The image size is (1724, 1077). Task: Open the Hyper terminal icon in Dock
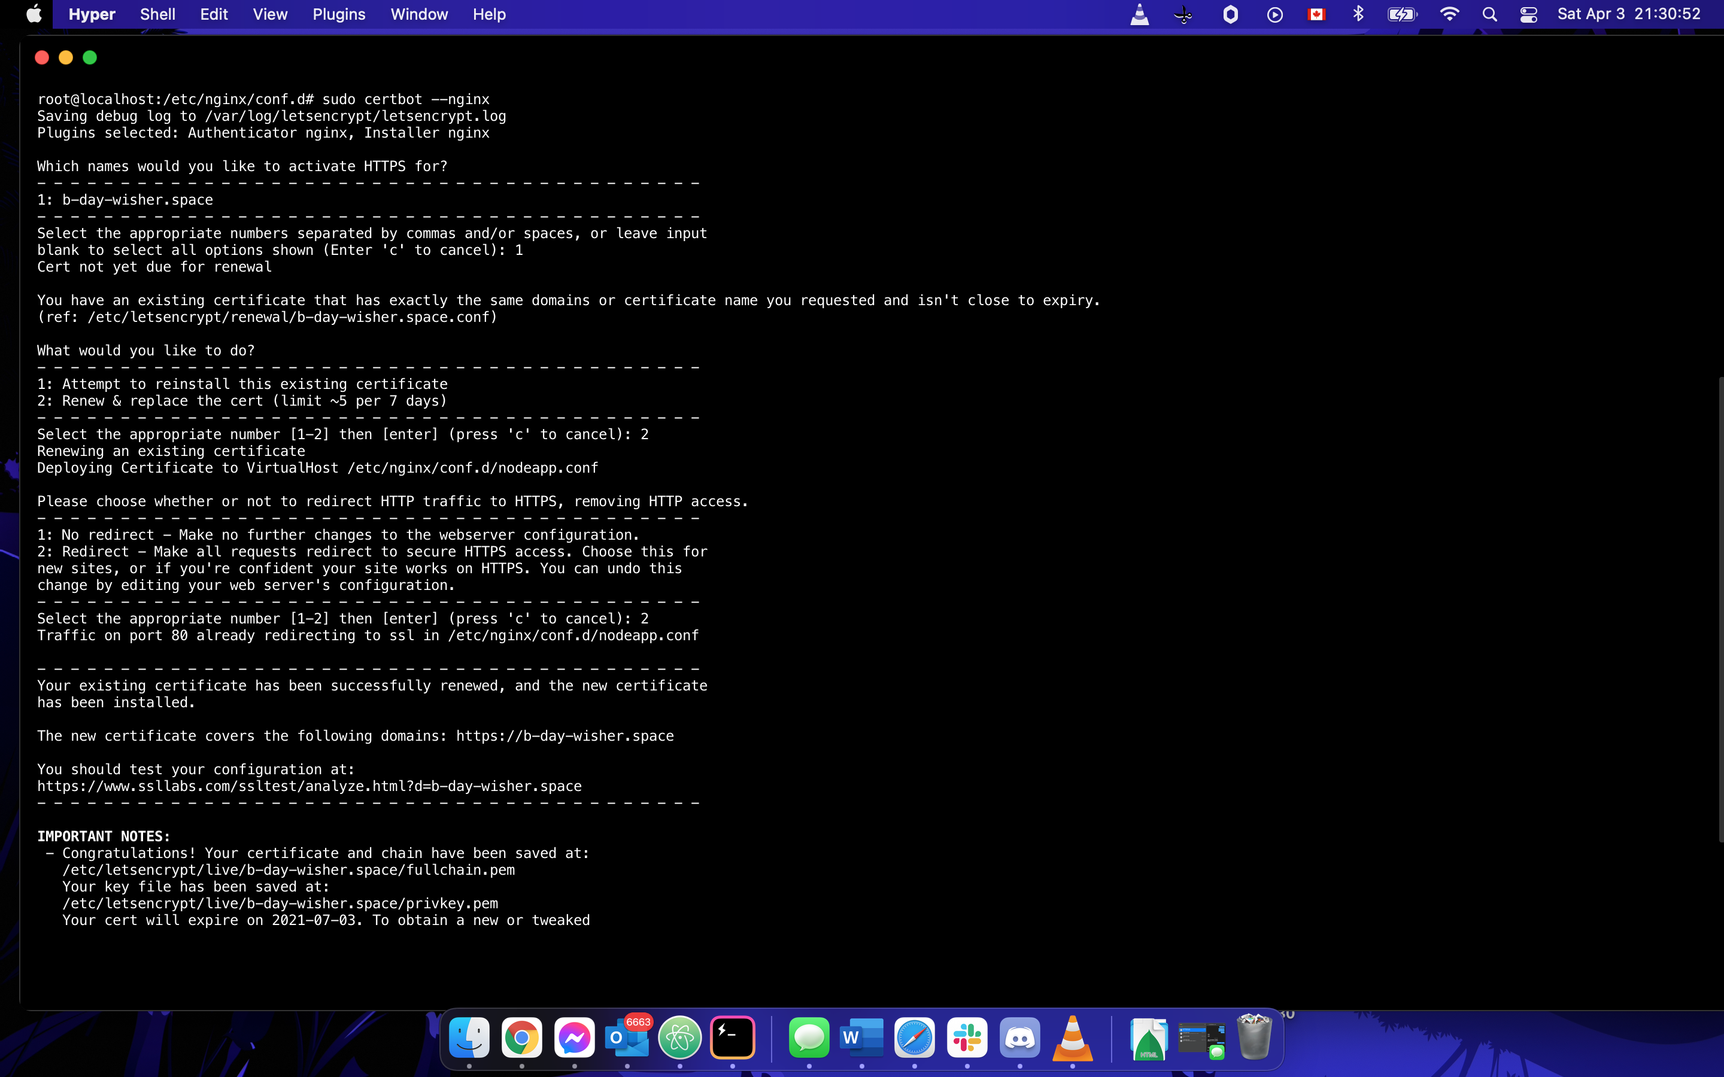732,1038
